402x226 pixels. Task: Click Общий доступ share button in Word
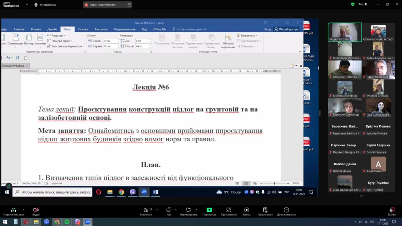286,29
